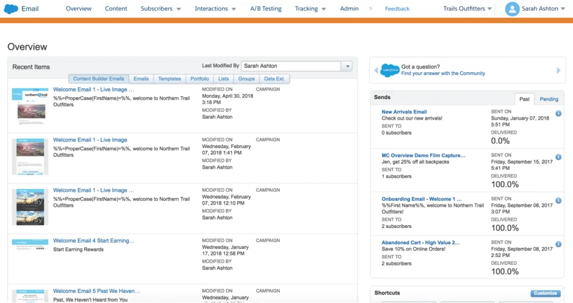Click thumbnail of April 30 Welcome Email 1
This screenshot has height=303, width=573.
30,106
